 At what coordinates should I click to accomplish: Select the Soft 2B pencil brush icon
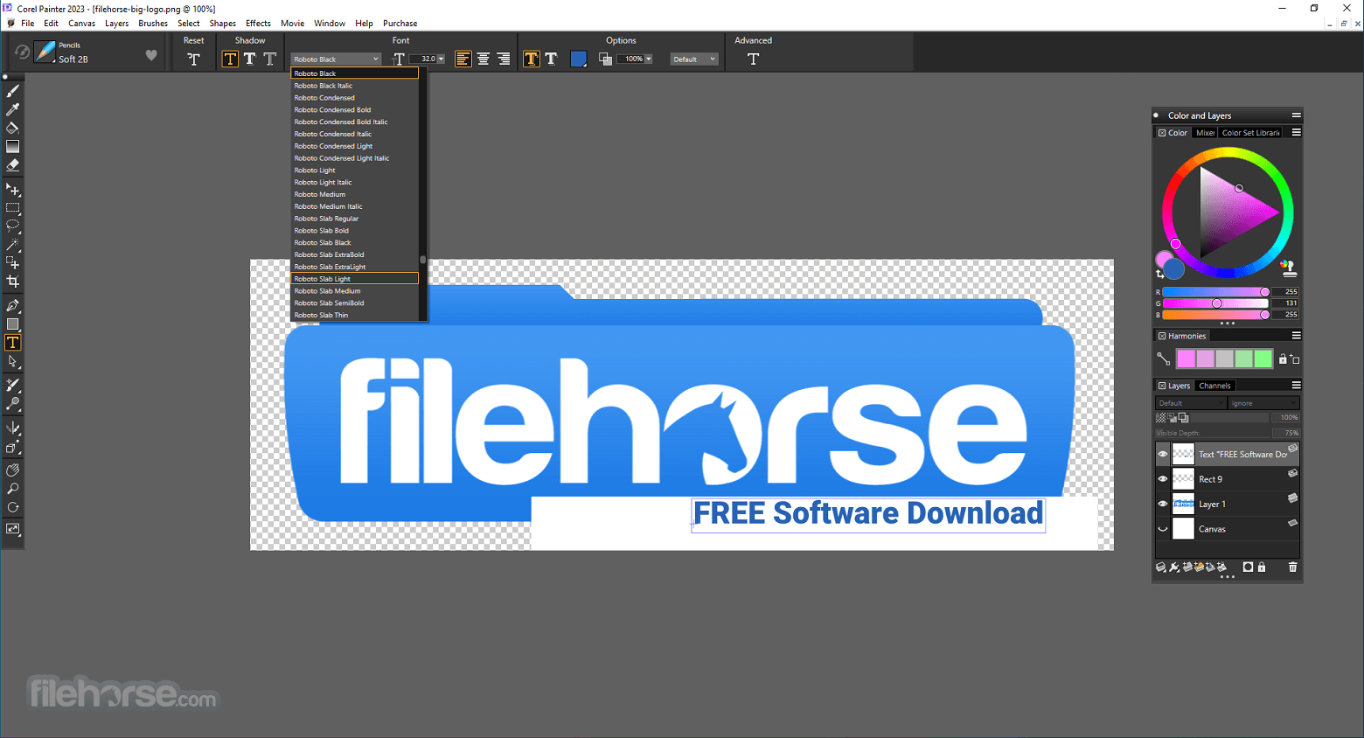pyautogui.click(x=45, y=52)
